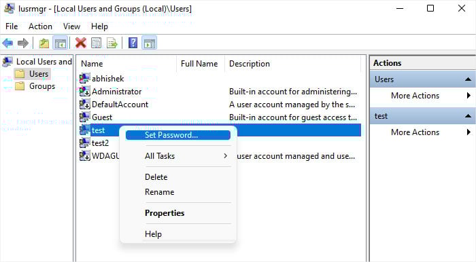Click the DefaultAccount user icon
476x262 pixels.
coord(85,105)
